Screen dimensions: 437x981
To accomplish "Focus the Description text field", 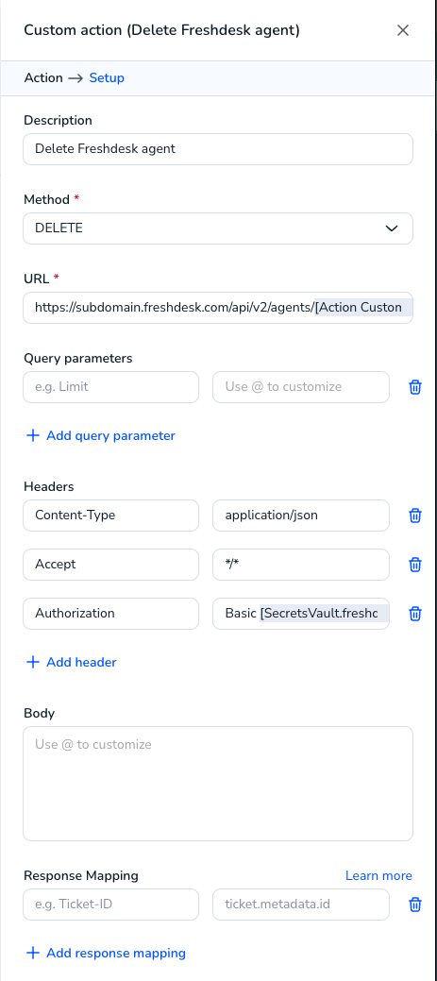I will [x=218, y=149].
